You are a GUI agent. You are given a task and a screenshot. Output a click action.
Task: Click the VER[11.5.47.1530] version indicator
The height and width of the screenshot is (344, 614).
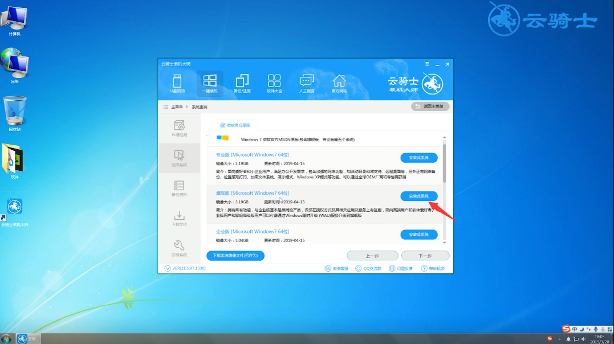(185, 268)
